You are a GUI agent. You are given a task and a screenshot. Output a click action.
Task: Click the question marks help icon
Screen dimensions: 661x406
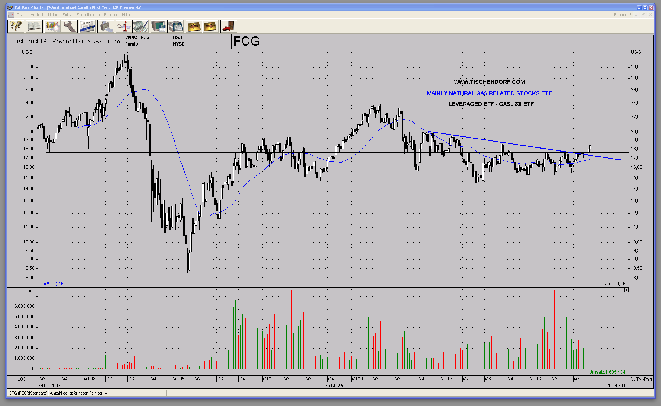(x=16, y=26)
